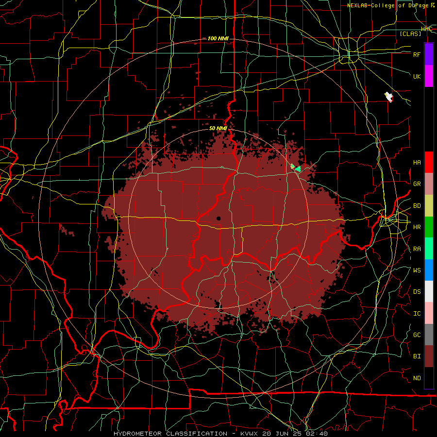Click the 'ND' legend label
The height and width of the screenshot is (437, 437).
417,378
